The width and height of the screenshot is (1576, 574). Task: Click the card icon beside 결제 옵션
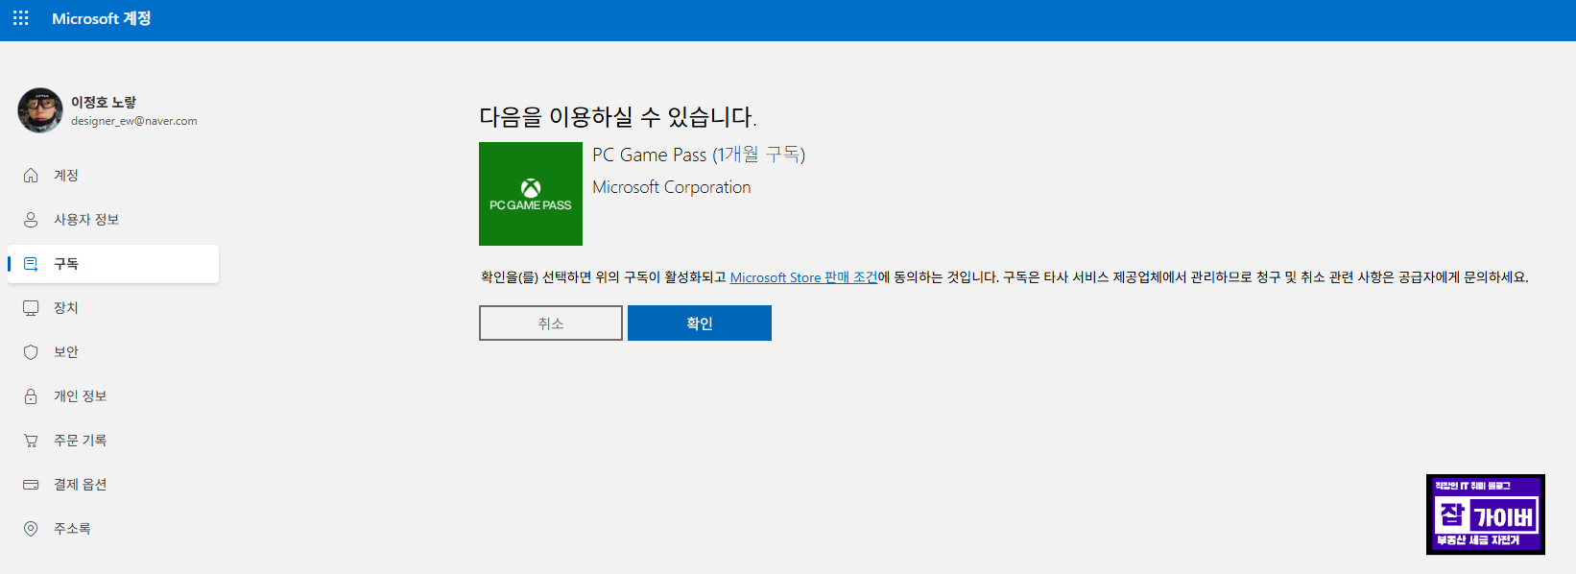[31, 485]
